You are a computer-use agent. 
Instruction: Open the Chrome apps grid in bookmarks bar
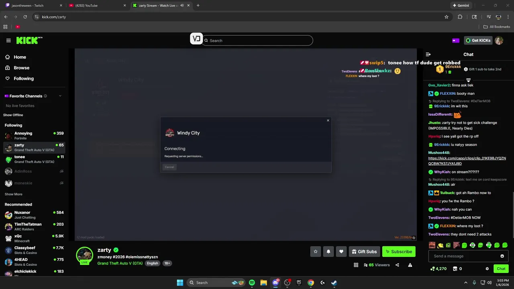coord(5,27)
